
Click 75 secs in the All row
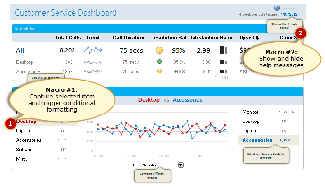131,50
